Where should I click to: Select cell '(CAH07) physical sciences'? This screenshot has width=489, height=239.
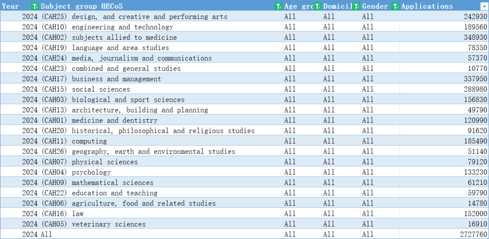[x=161, y=162]
